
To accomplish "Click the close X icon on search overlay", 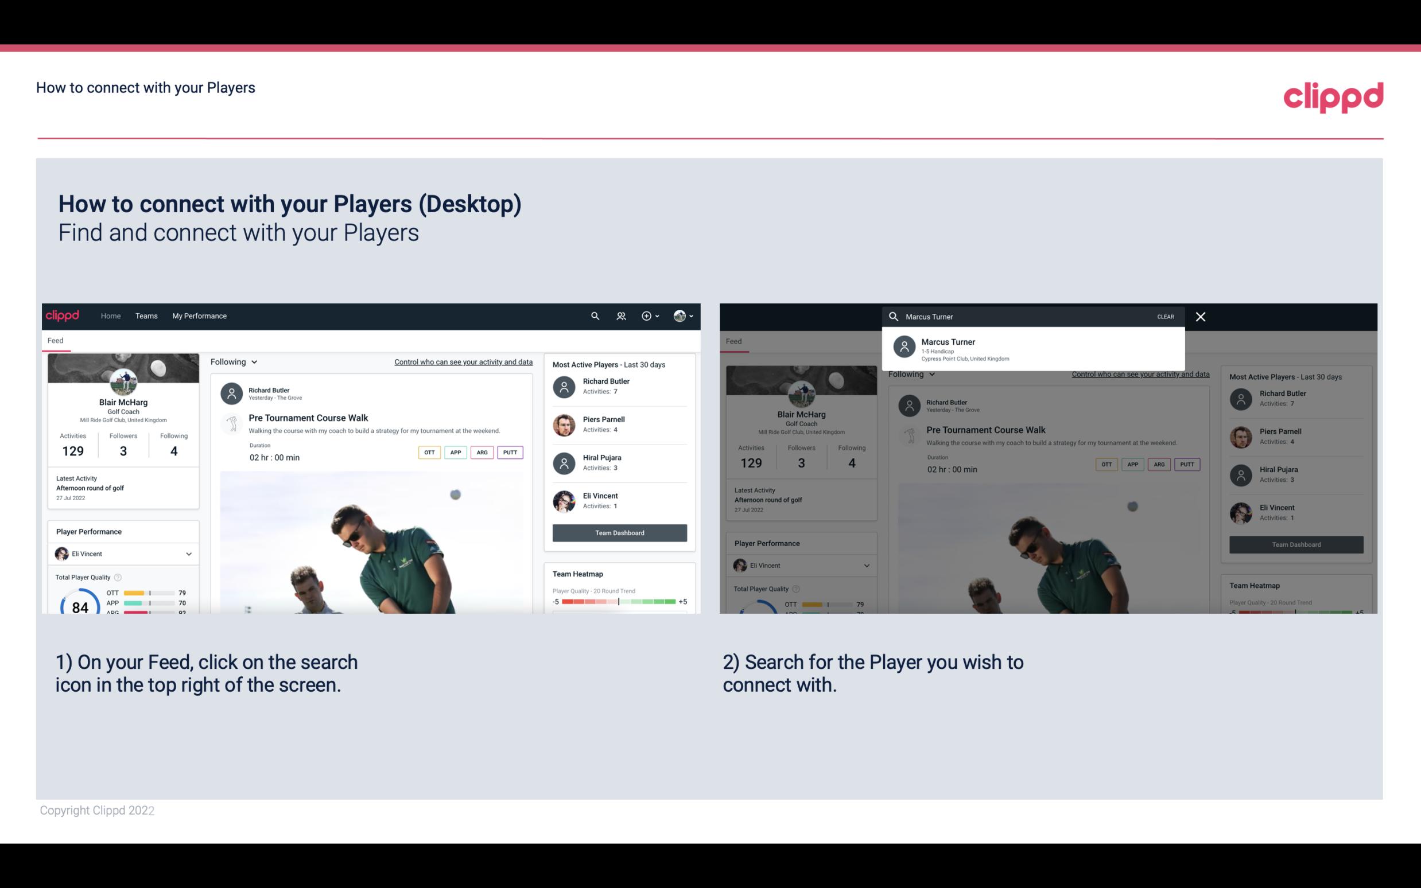I will coord(1199,316).
